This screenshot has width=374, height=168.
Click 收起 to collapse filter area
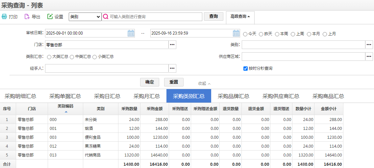click(x=204, y=84)
